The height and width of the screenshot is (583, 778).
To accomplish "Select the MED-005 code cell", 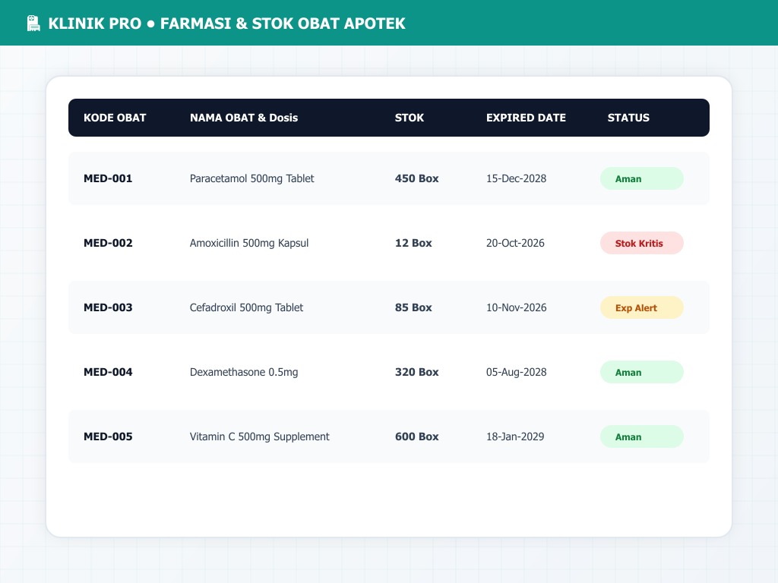I will (x=108, y=436).
